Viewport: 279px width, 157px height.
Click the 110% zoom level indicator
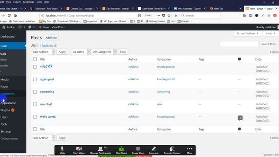pos(148,16)
